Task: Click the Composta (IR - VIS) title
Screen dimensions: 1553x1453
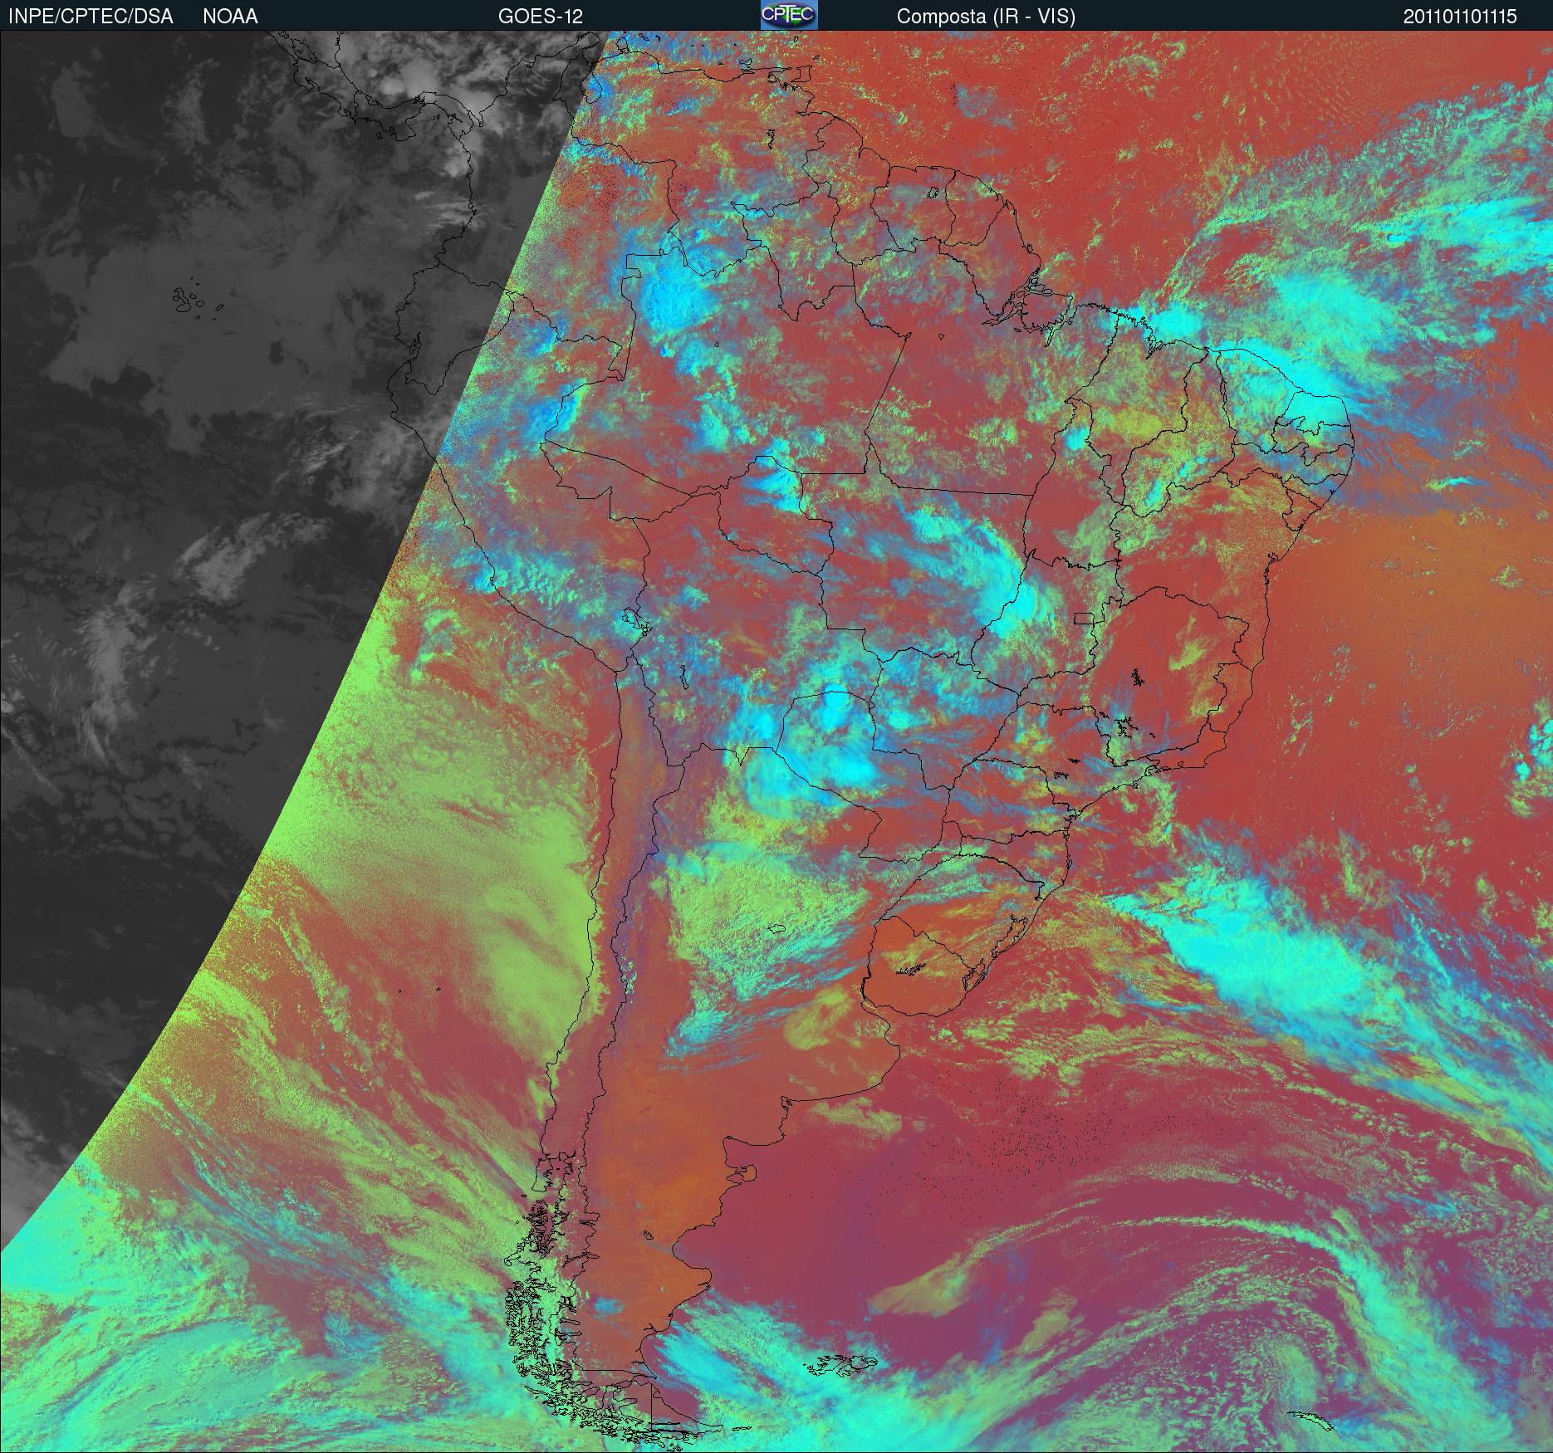Action: (986, 17)
